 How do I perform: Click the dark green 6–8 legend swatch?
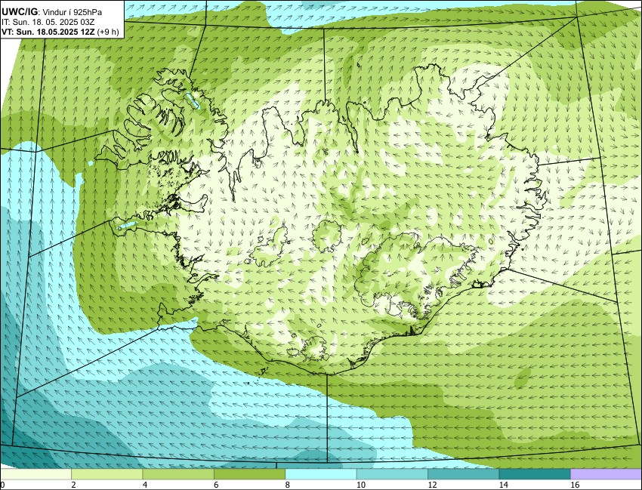tap(249, 474)
